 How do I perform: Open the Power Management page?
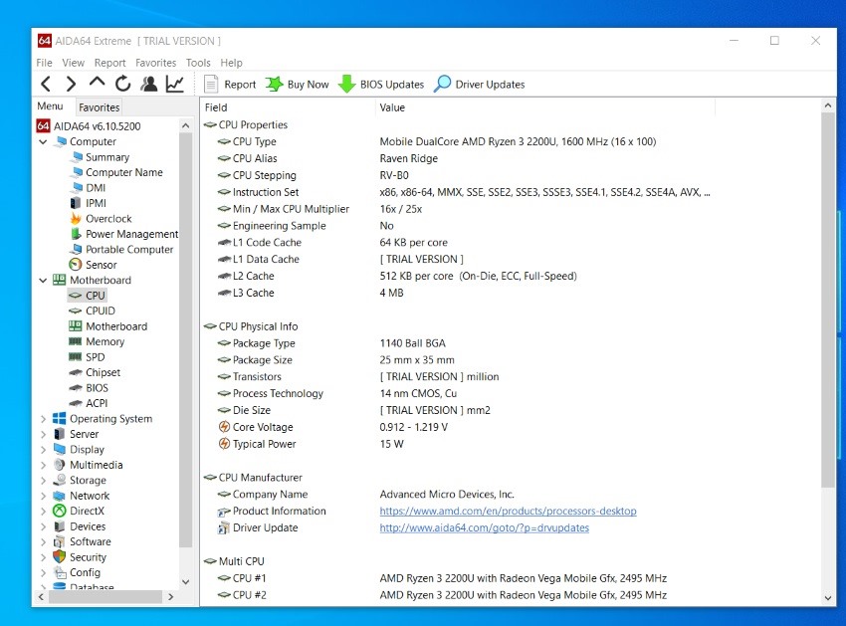coord(124,234)
